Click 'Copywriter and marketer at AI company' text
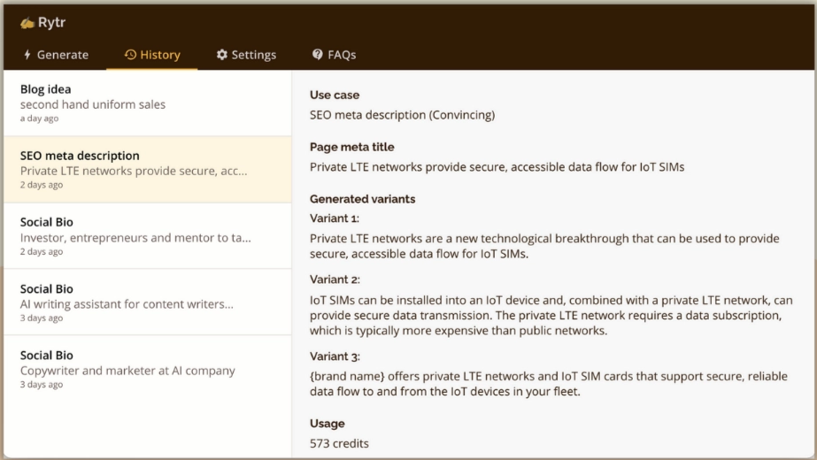Image resolution: width=817 pixels, height=460 pixels. pyautogui.click(x=127, y=371)
